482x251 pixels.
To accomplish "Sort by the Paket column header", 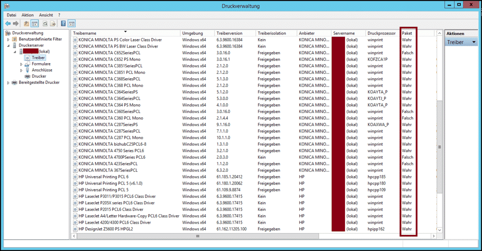I will (418, 33).
